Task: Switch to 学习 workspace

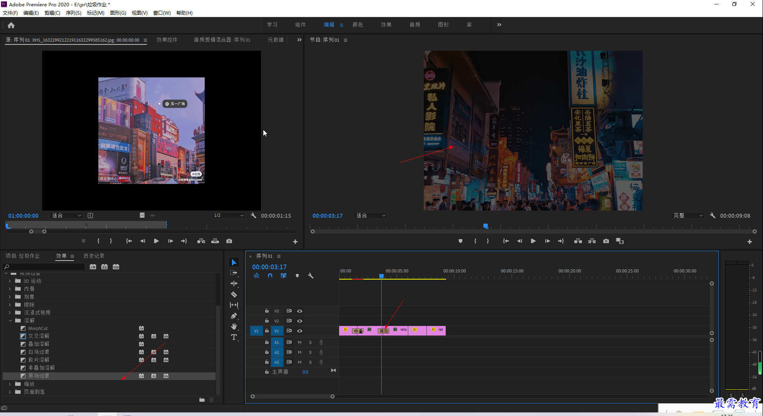Action: [272, 25]
